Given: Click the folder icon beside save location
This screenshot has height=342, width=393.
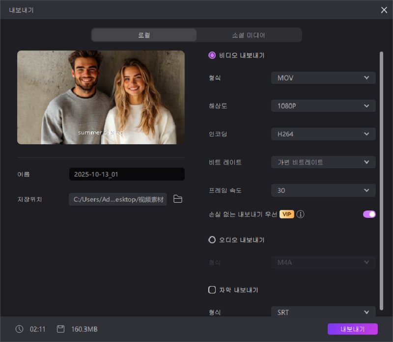Looking at the screenshot, I should coord(178,199).
